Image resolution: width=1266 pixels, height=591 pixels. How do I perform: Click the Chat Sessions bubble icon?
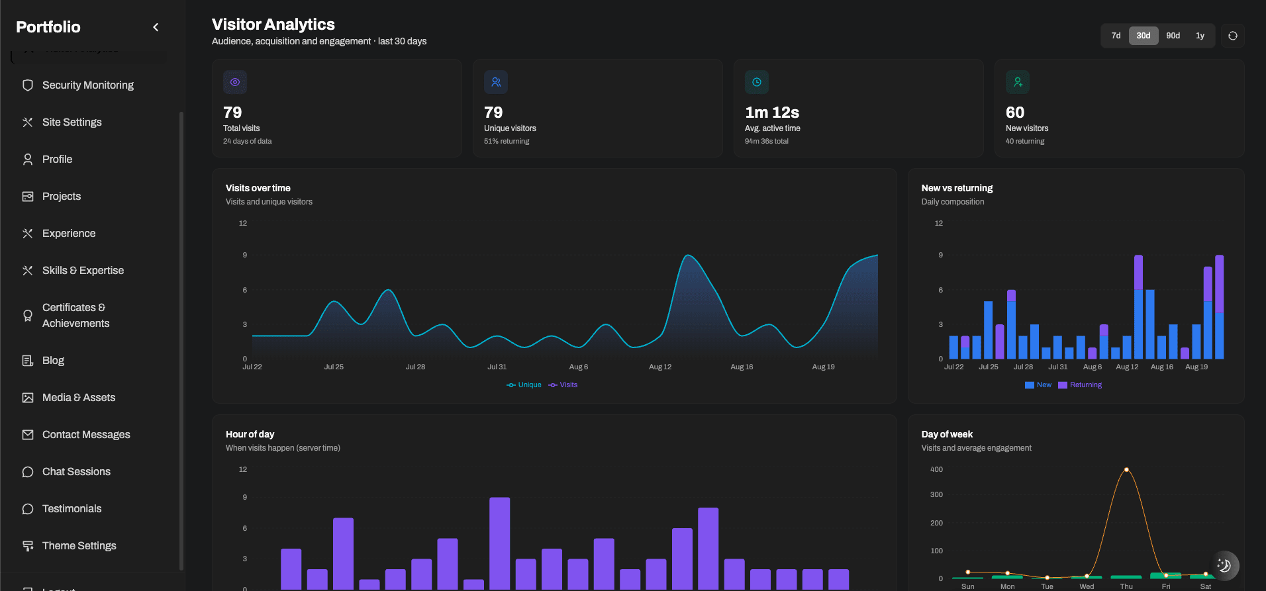click(x=28, y=472)
